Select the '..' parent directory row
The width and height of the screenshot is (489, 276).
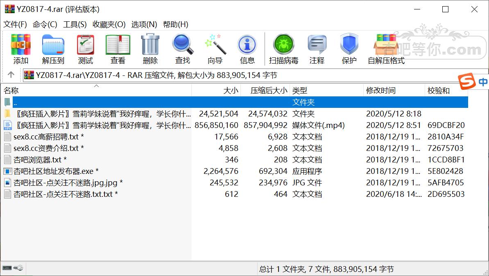(x=236, y=102)
